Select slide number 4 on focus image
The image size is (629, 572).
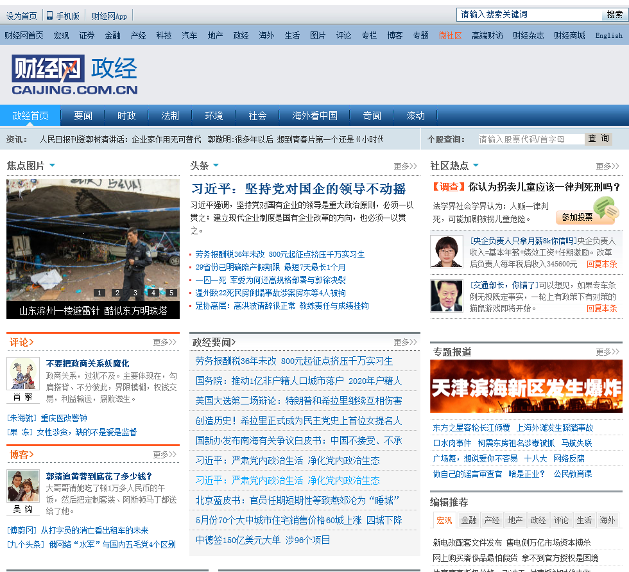click(x=153, y=293)
